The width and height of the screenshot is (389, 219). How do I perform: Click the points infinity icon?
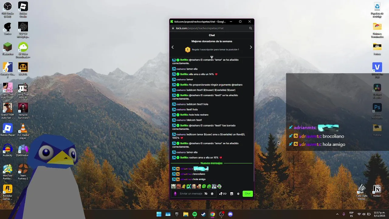click(x=223, y=194)
